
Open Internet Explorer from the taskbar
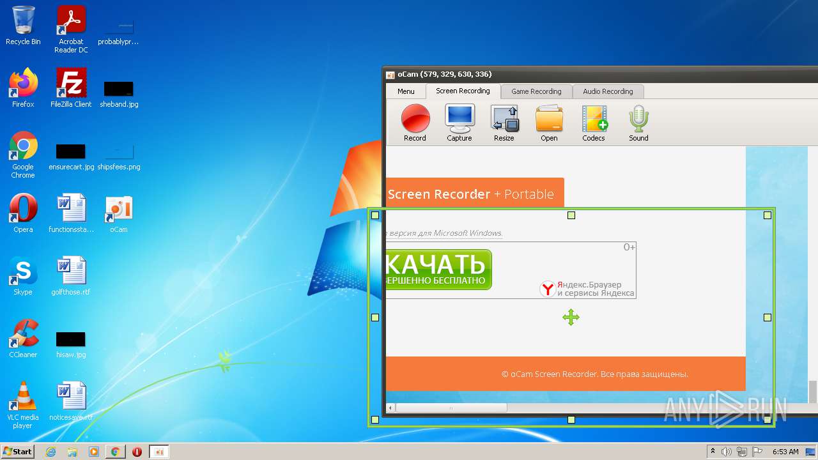click(x=50, y=452)
